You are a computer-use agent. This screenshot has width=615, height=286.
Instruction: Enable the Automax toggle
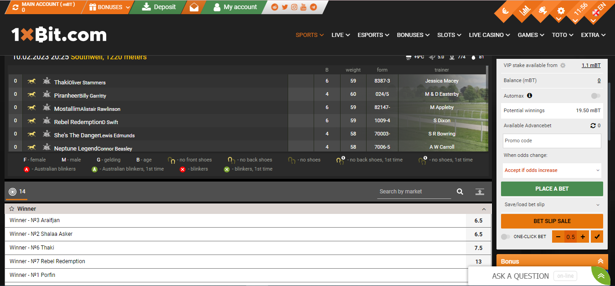click(x=595, y=95)
